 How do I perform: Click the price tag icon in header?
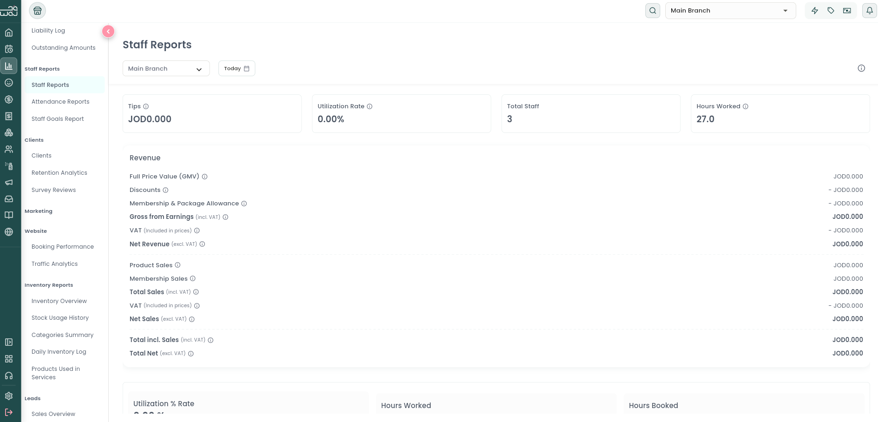[831, 11]
